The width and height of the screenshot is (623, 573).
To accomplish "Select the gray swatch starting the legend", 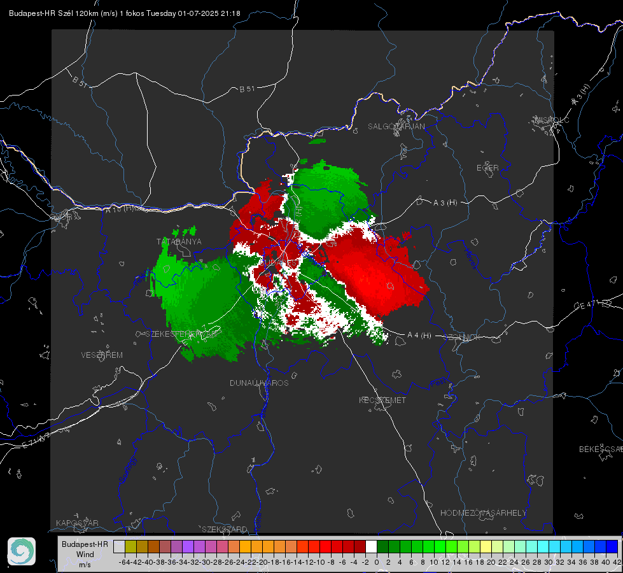I will point(119,547).
